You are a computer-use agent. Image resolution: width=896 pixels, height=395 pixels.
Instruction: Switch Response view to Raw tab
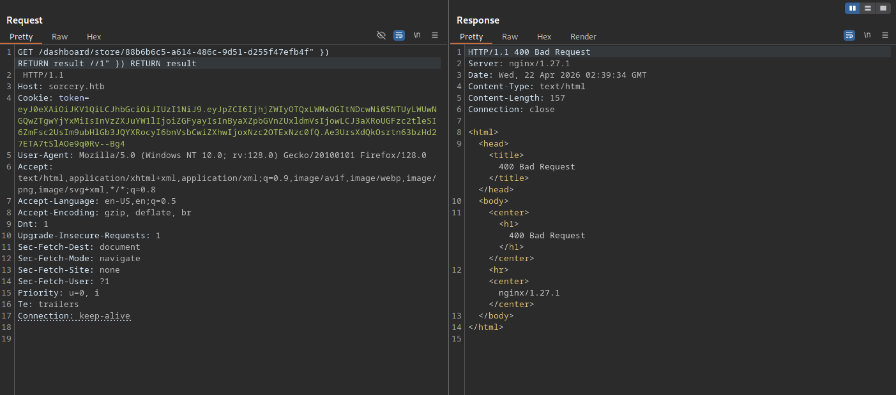pos(510,37)
